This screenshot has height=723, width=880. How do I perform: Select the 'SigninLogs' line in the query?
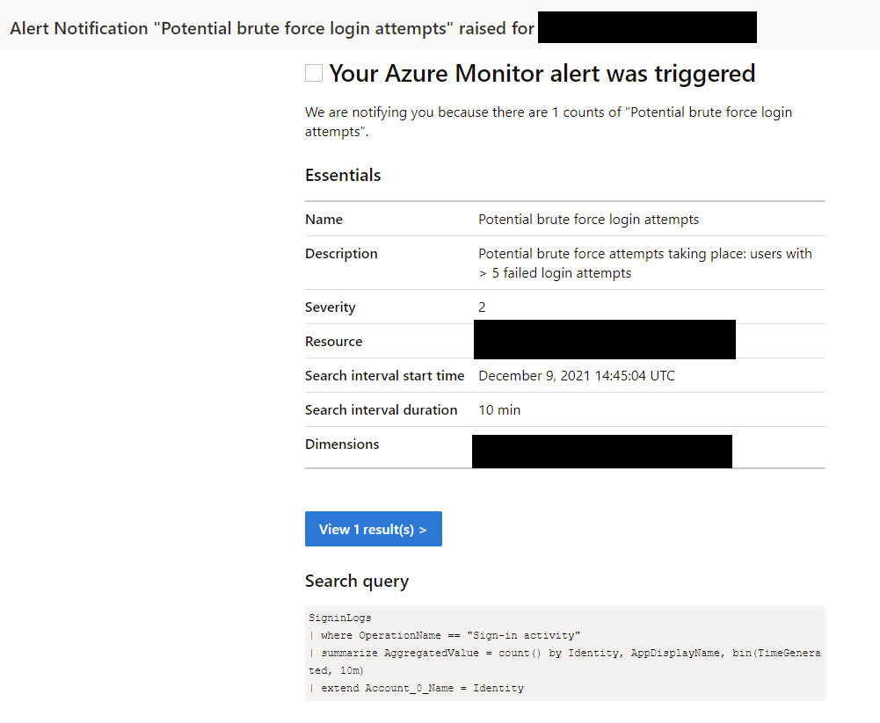[340, 618]
